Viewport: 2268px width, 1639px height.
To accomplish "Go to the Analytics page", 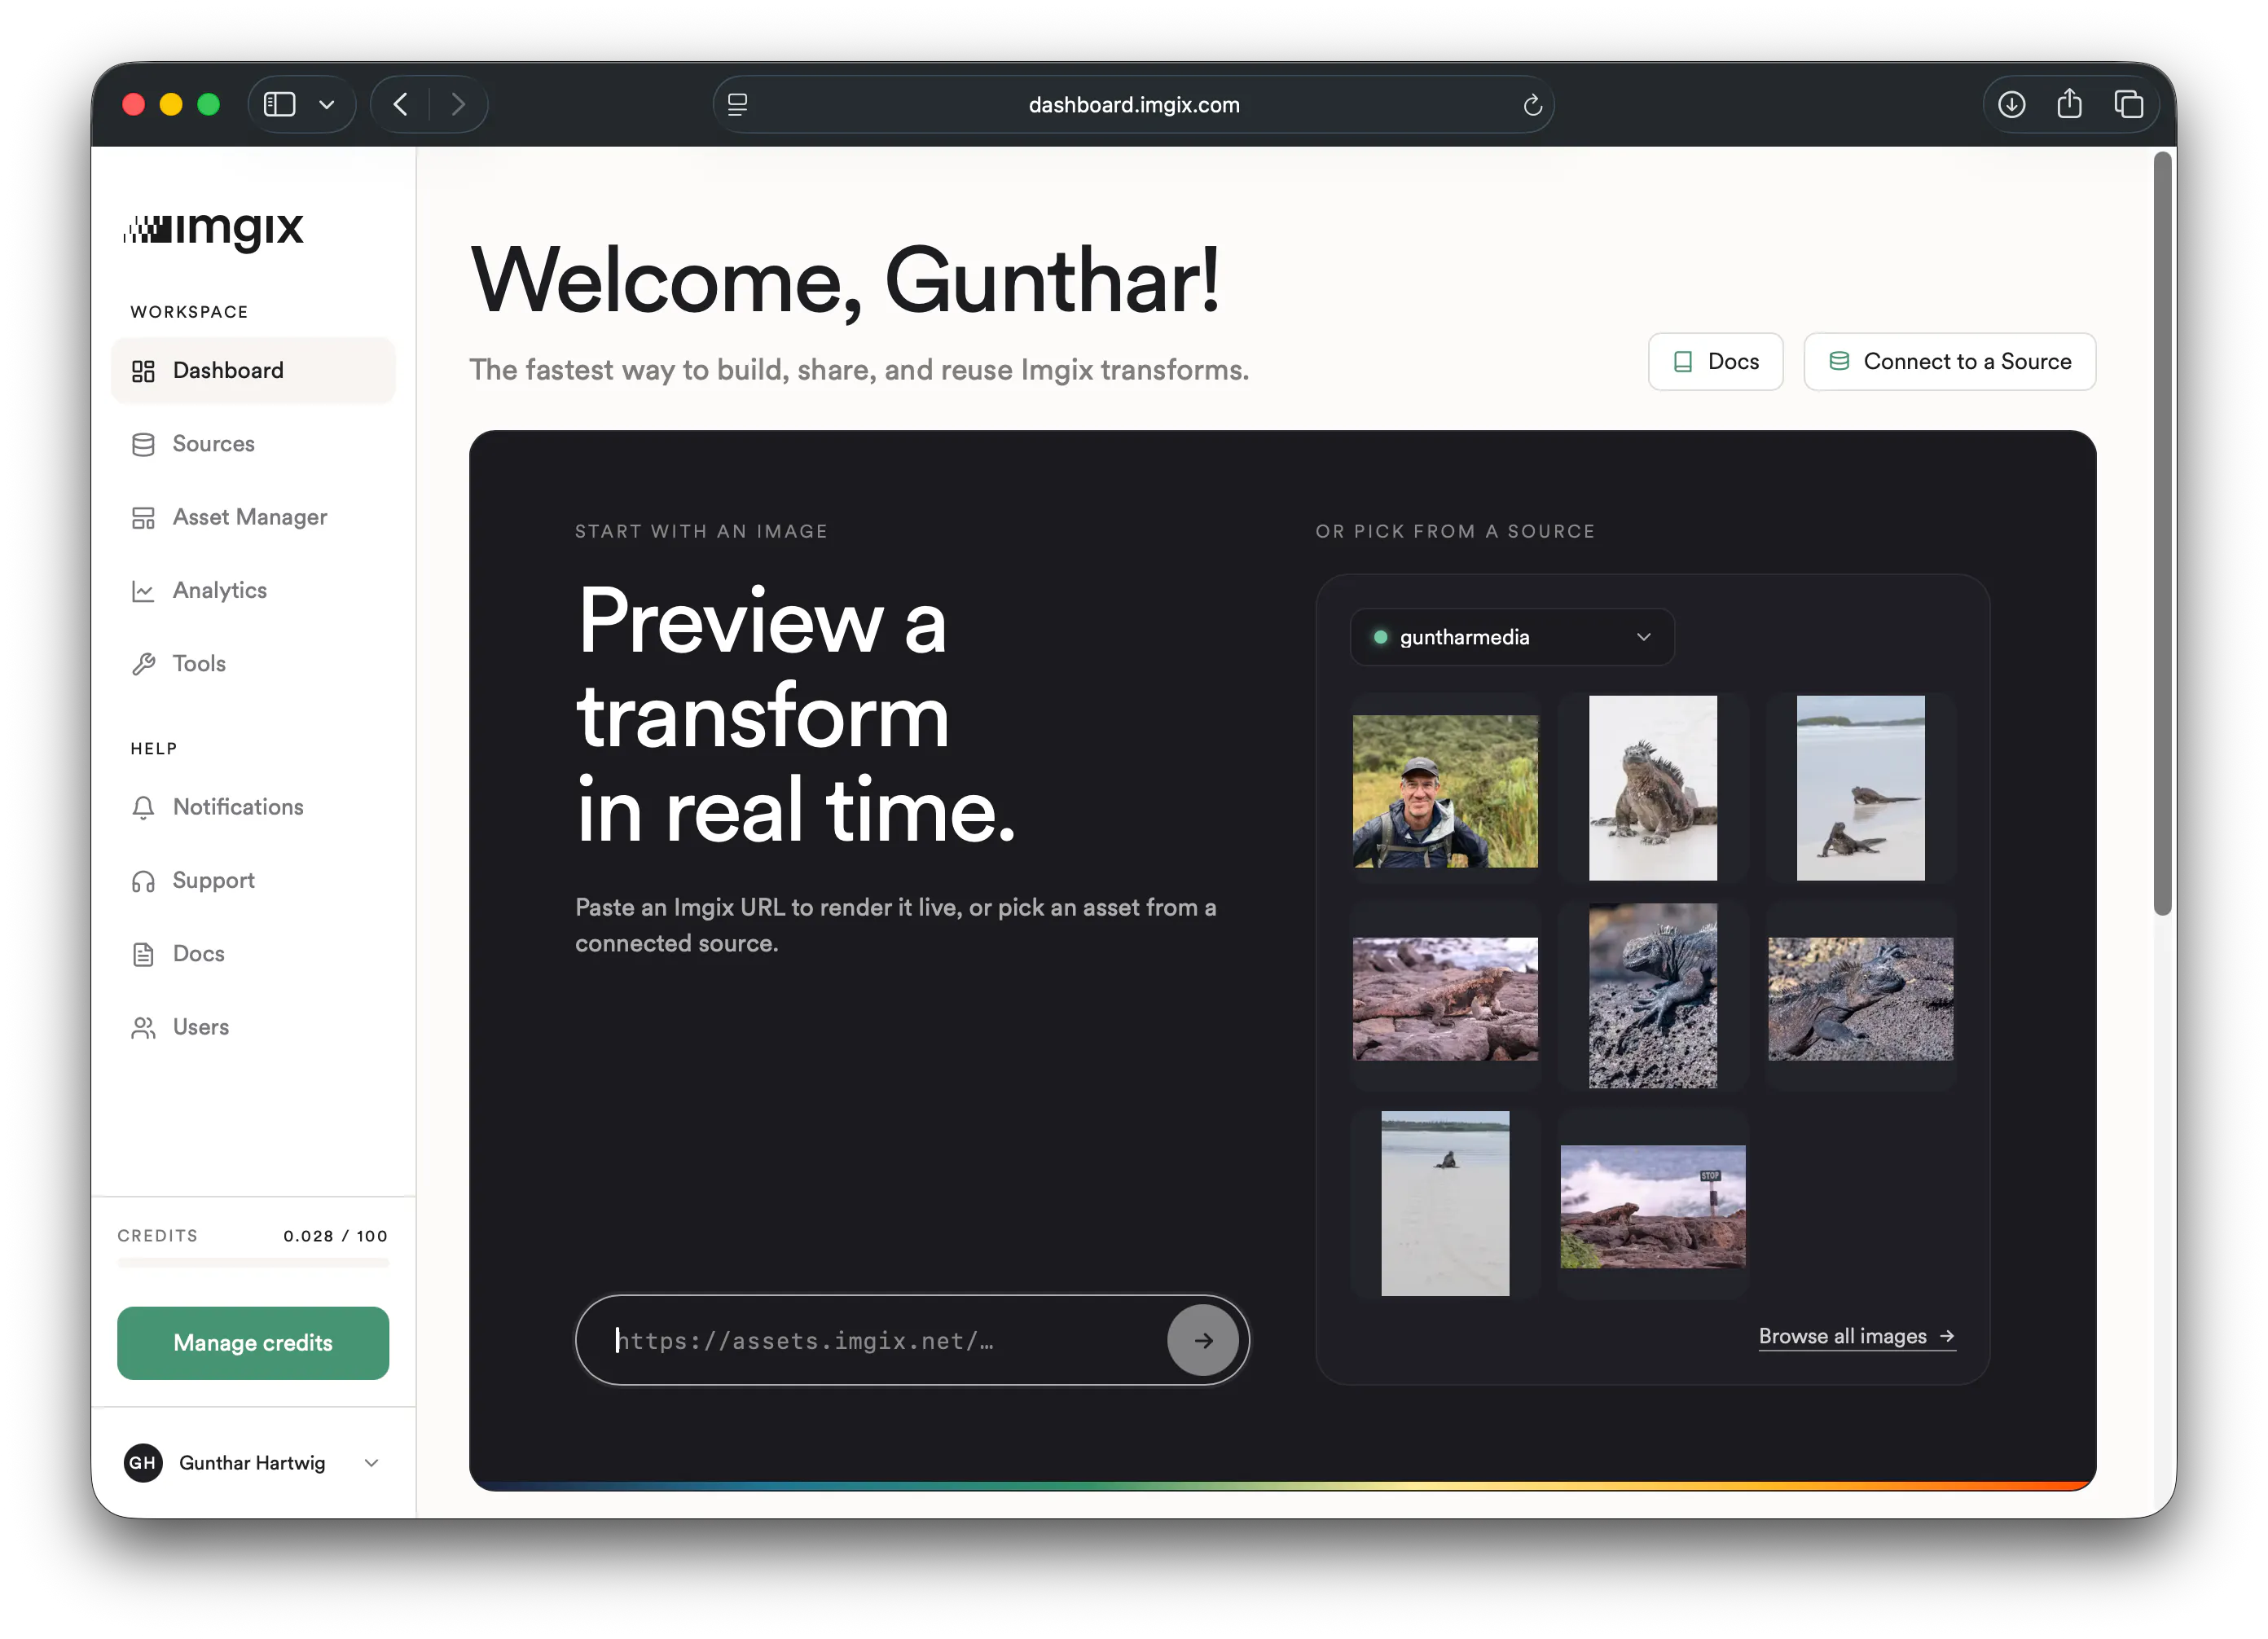I will click(x=253, y=590).
